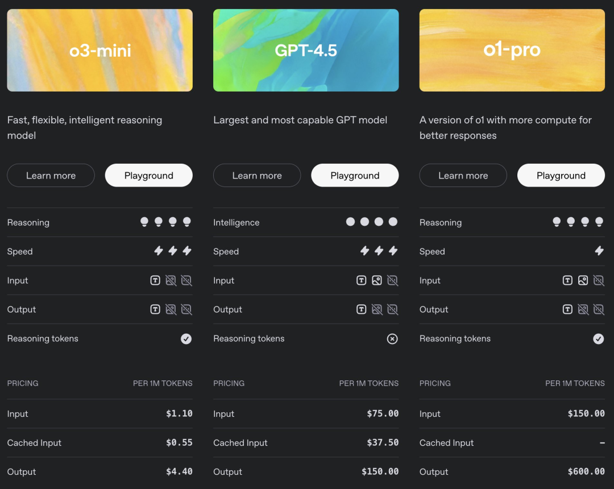Image resolution: width=614 pixels, height=489 pixels.
Task: Click Reasoning tokens label in GPT-4.5 card
Action: (x=248, y=338)
